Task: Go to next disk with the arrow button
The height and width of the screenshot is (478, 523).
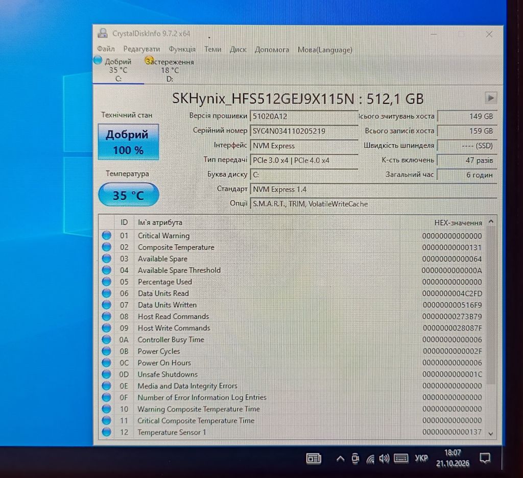Action: (x=490, y=98)
